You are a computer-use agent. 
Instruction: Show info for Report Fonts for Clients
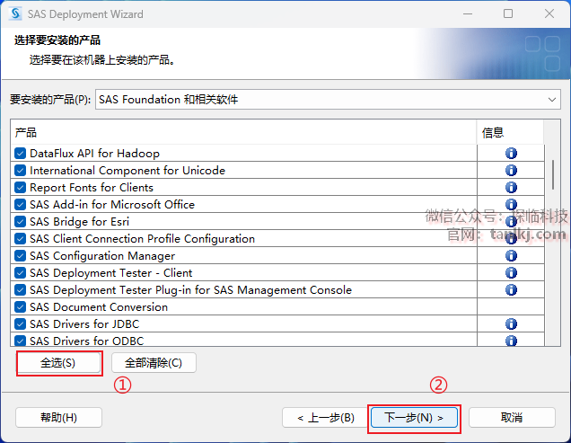pyautogui.click(x=511, y=188)
